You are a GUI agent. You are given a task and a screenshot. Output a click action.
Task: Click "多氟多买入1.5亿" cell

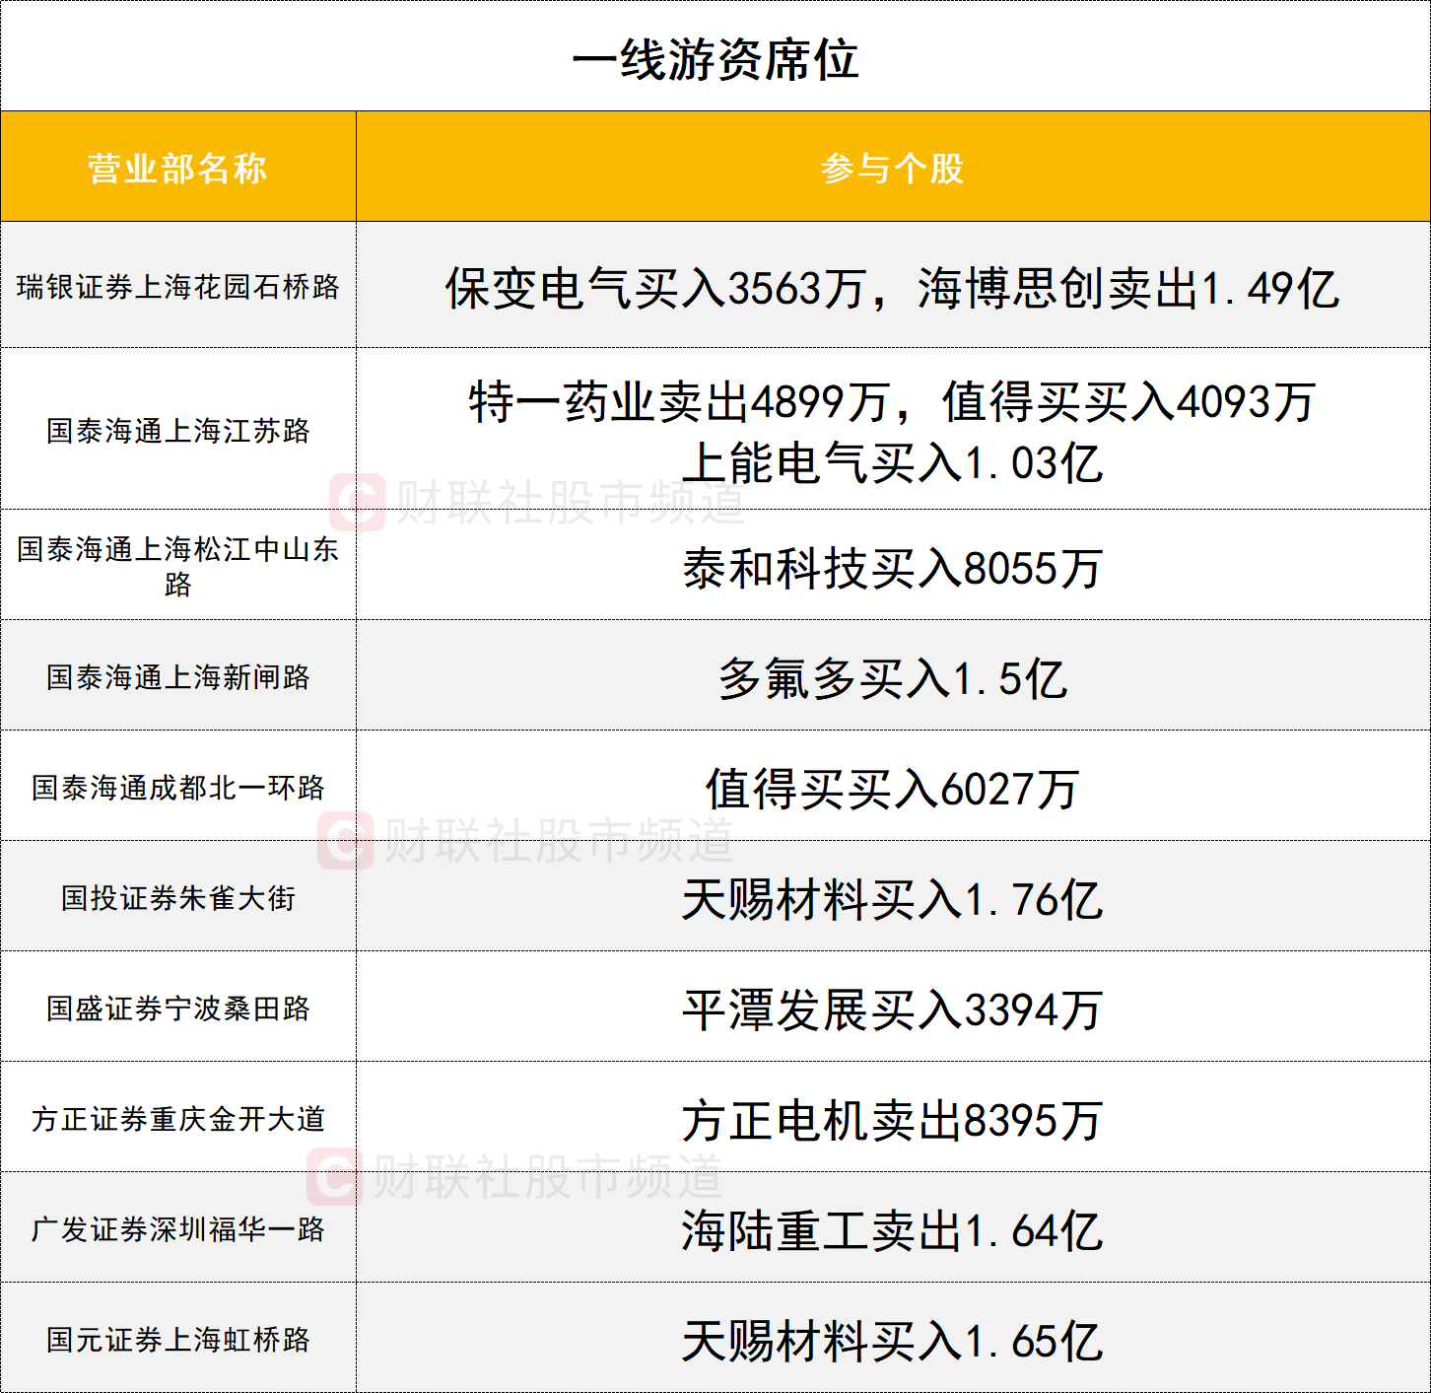893,675
